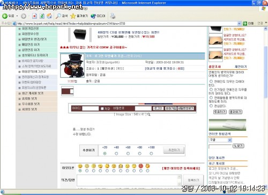Click the 투표하기 vote button

coord(220,112)
